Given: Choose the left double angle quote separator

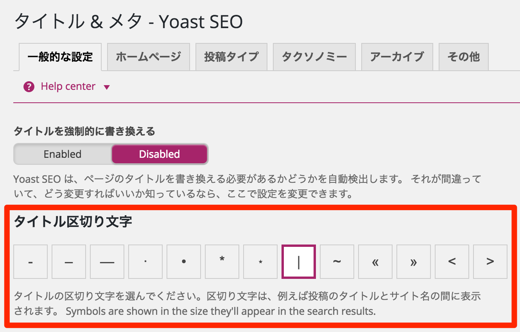Looking at the screenshot, I should (375, 262).
